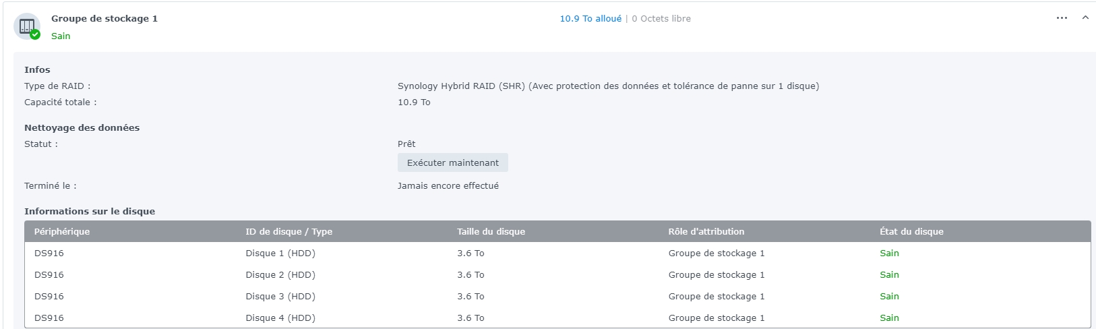Select the Disque 3 (HDD) row
The height and width of the screenshot is (329, 1096).
(280, 297)
